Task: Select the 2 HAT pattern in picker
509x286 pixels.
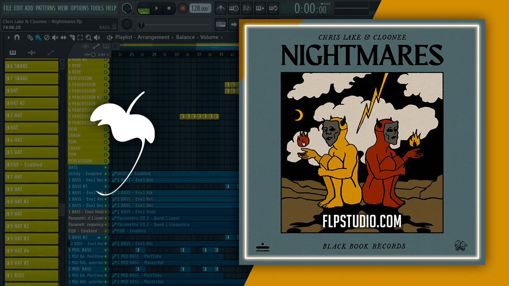Action: [31, 115]
